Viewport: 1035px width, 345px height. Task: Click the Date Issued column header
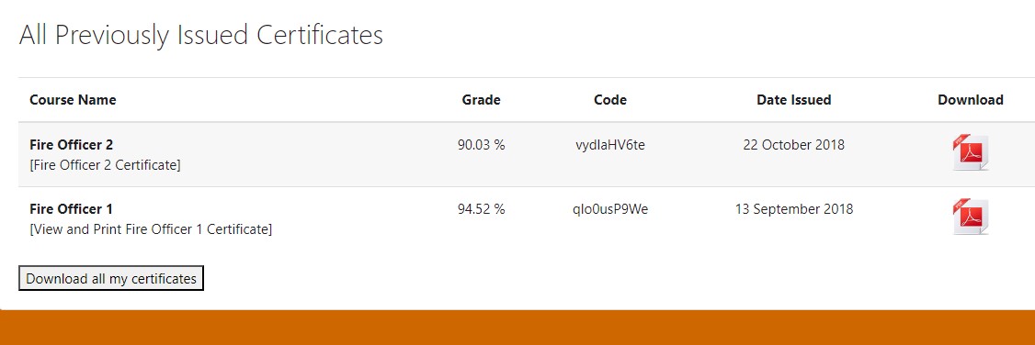tap(794, 100)
